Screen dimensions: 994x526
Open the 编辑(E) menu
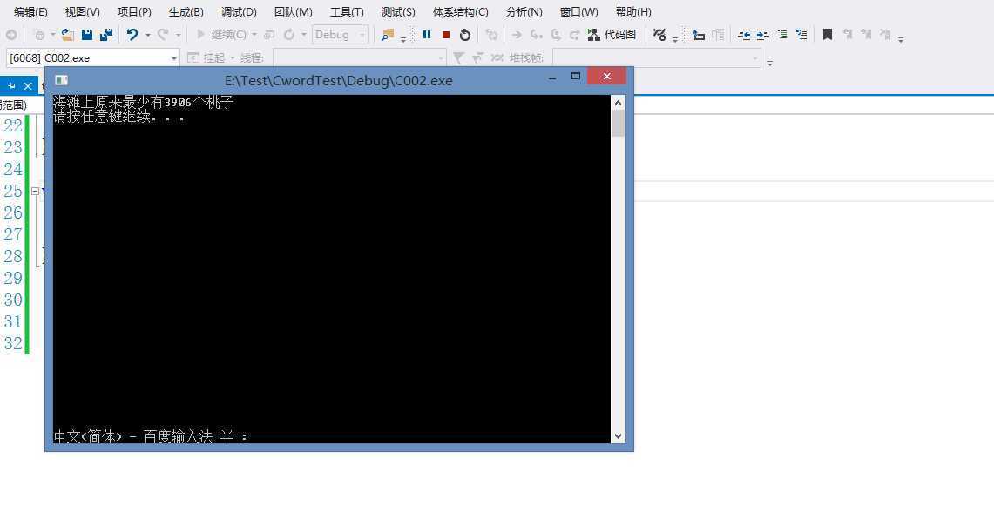(x=30, y=11)
